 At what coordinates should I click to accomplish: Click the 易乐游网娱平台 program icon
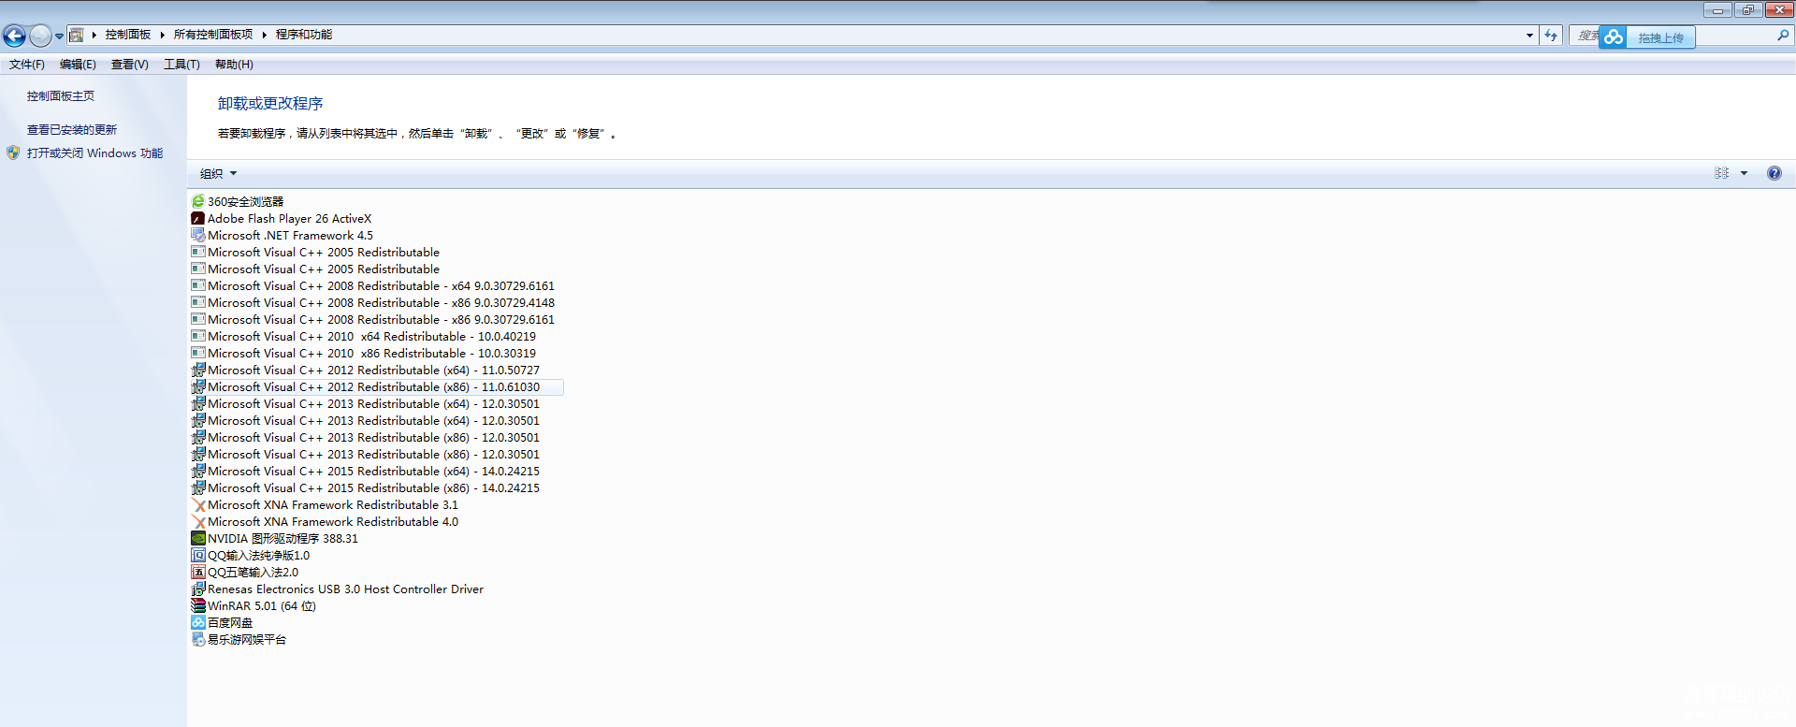[197, 639]
